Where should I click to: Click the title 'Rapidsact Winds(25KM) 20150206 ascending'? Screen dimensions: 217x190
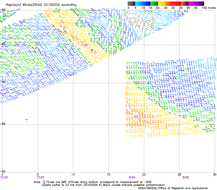(41, 5)
